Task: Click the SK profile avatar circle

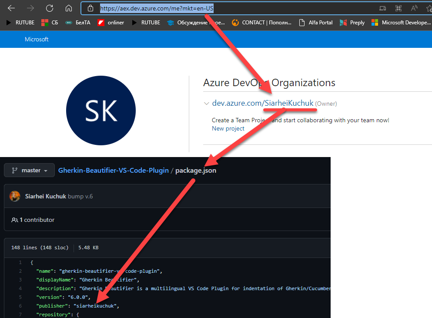Action: (101, 110)
